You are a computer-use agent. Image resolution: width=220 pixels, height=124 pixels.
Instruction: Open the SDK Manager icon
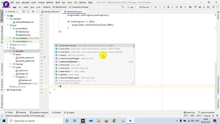pos(208,7)
